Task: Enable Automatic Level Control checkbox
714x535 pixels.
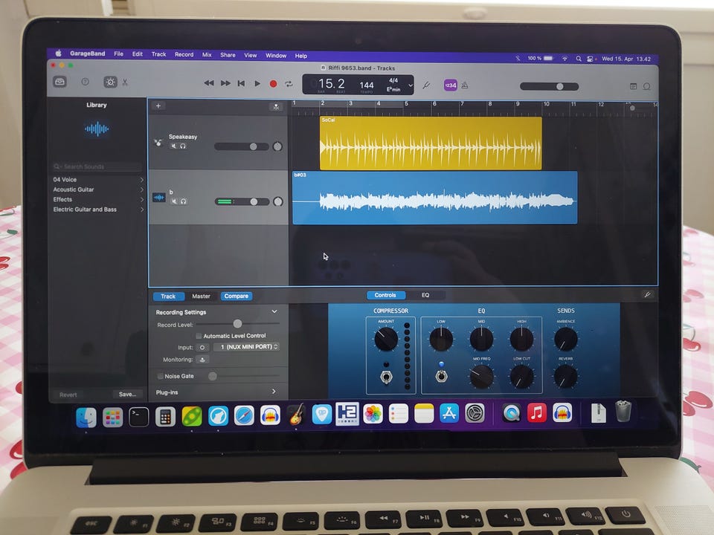Action: (199, 336)
